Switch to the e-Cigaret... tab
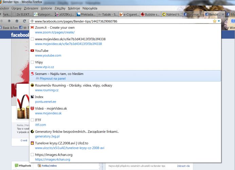The image size is (235, 170). 129,14
